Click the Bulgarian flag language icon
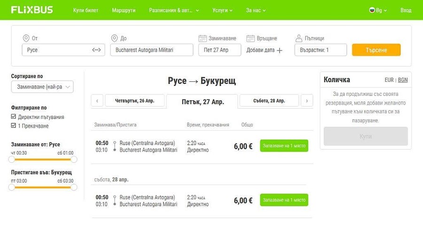 pos(372,10)
